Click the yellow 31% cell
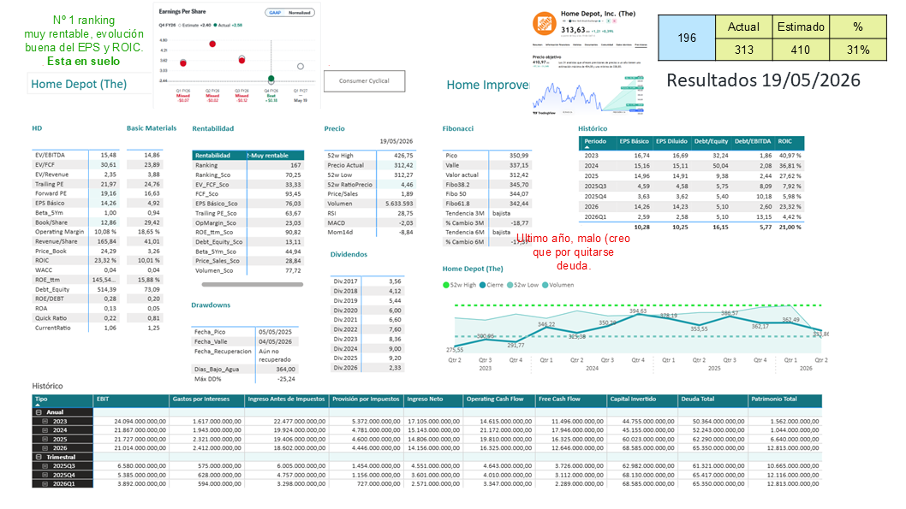Screen dimensions: 906x509 click(858, 50)
